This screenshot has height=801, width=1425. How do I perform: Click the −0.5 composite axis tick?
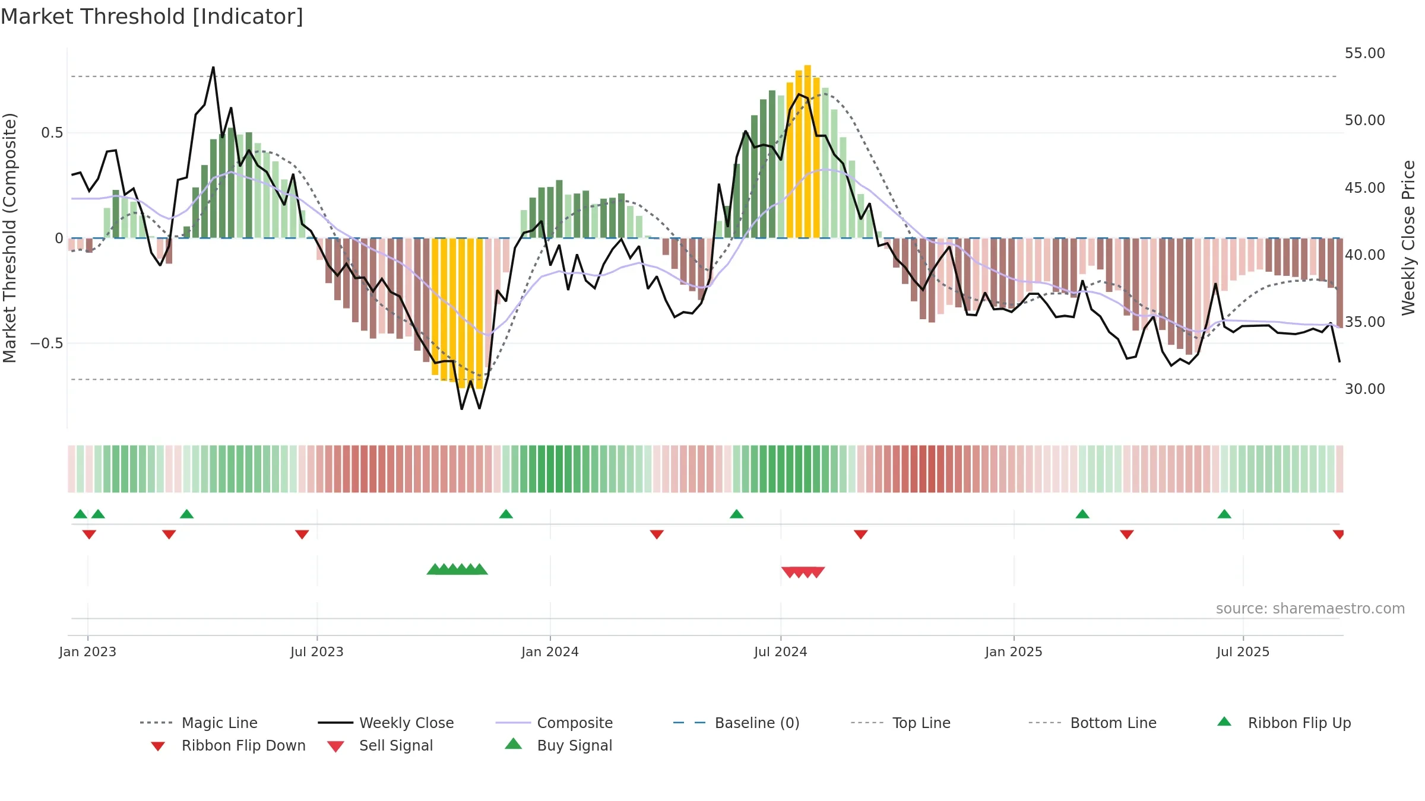(x=47, y=344)
